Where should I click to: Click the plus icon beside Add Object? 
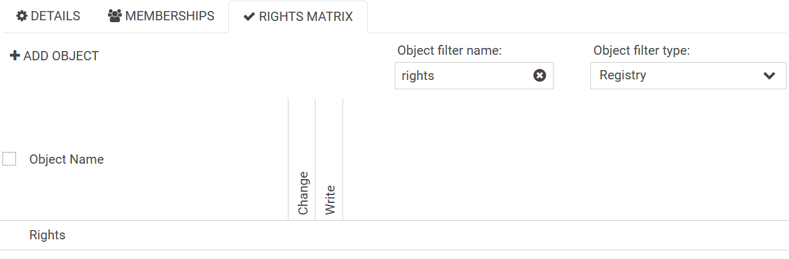(15, 56)
